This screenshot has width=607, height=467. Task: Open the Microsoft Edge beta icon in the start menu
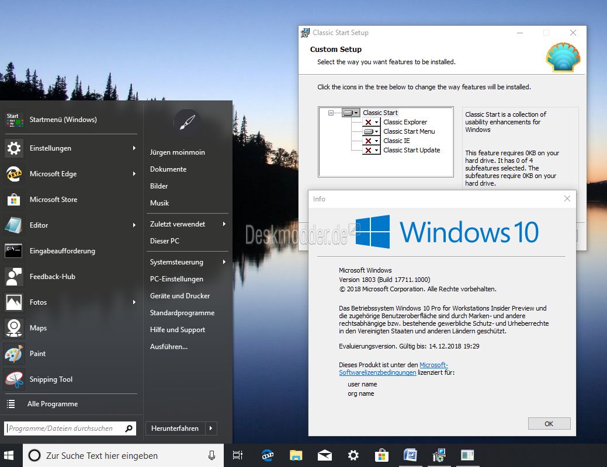[15, 174]
